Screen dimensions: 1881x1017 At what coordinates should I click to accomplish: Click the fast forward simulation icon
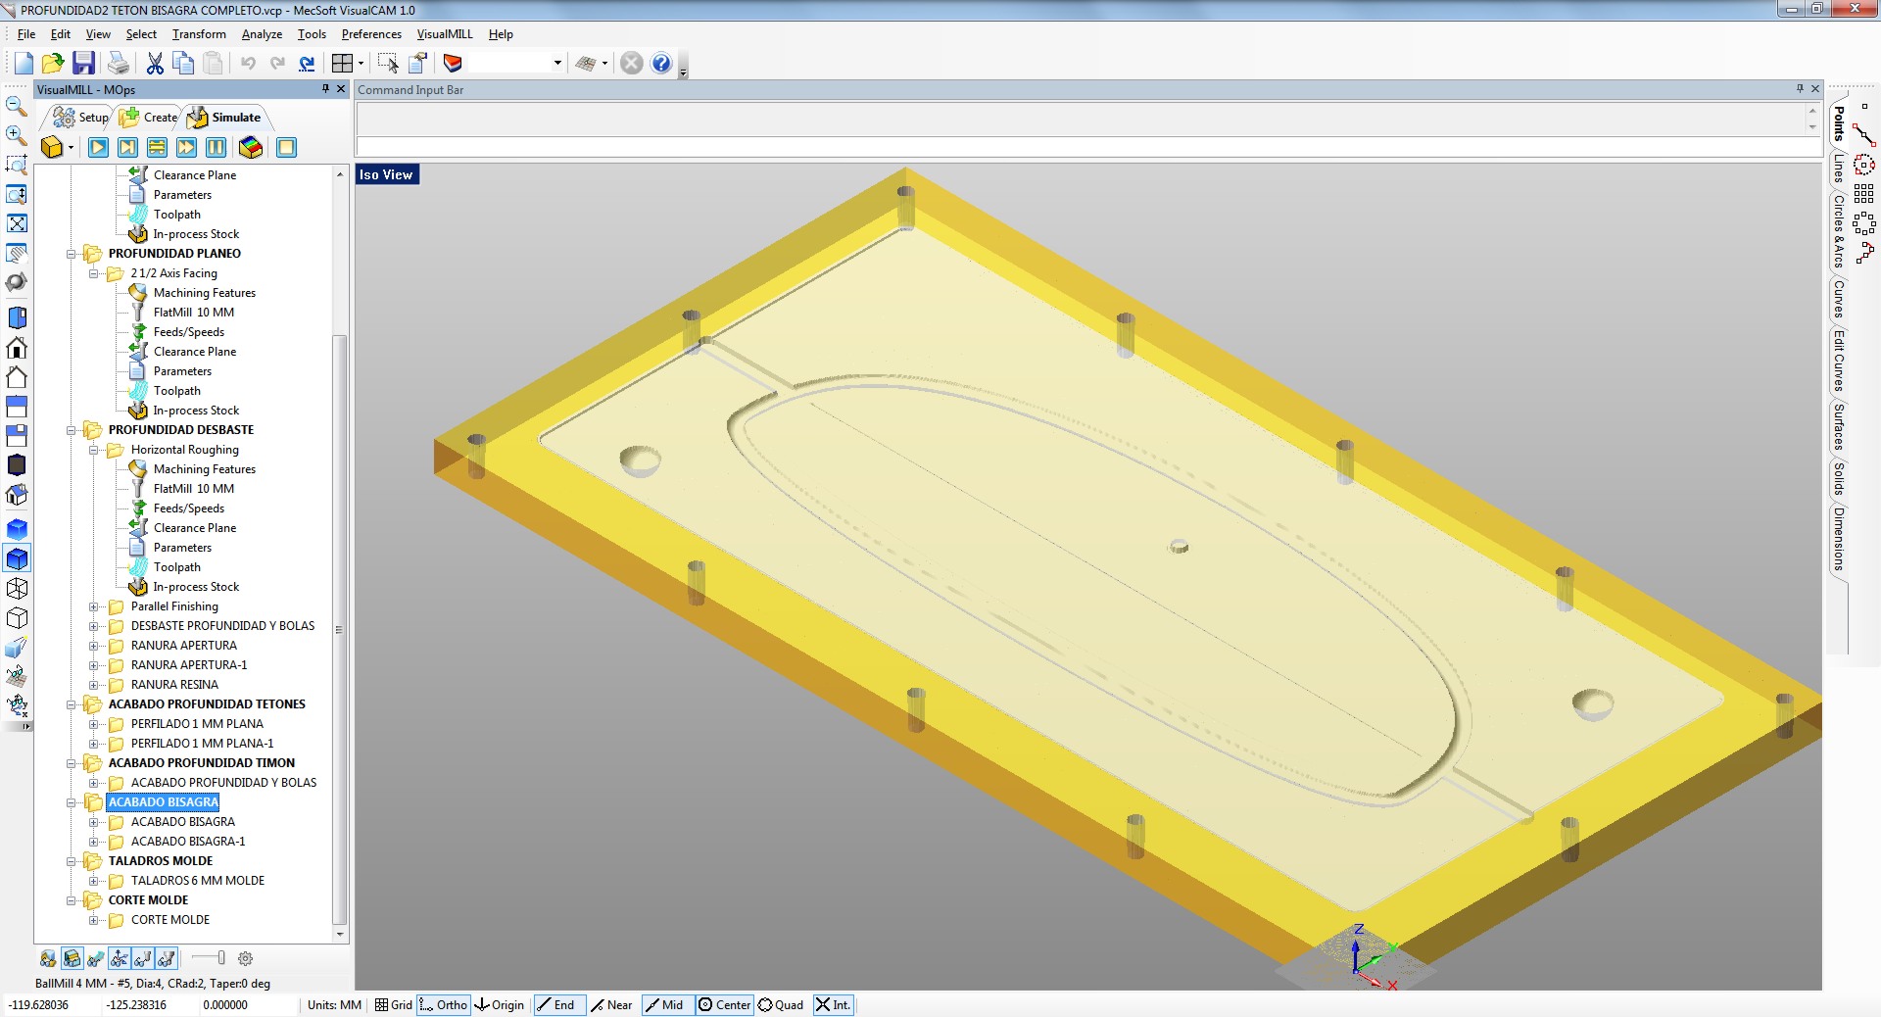coord(186,148)
